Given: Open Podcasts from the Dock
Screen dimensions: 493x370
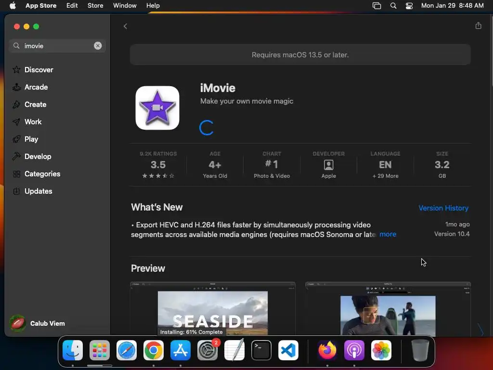Looking at the screenshot, I should 354,350.
